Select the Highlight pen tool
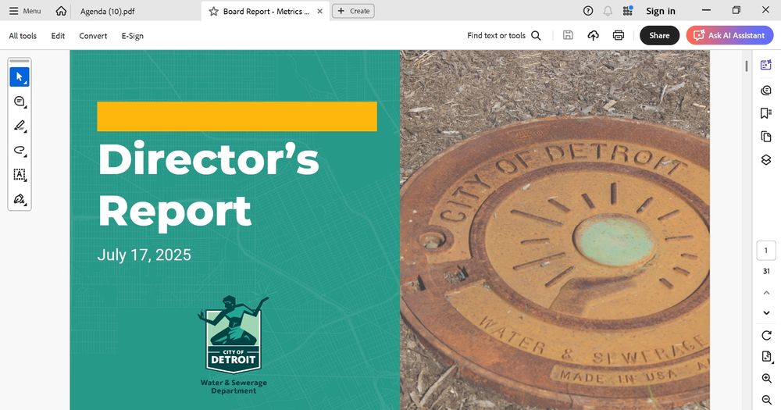 tap(20, 126)
